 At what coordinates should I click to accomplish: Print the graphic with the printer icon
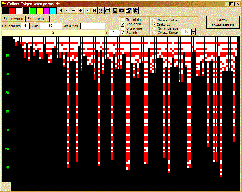pyautogui.click(x=108, y=11)
